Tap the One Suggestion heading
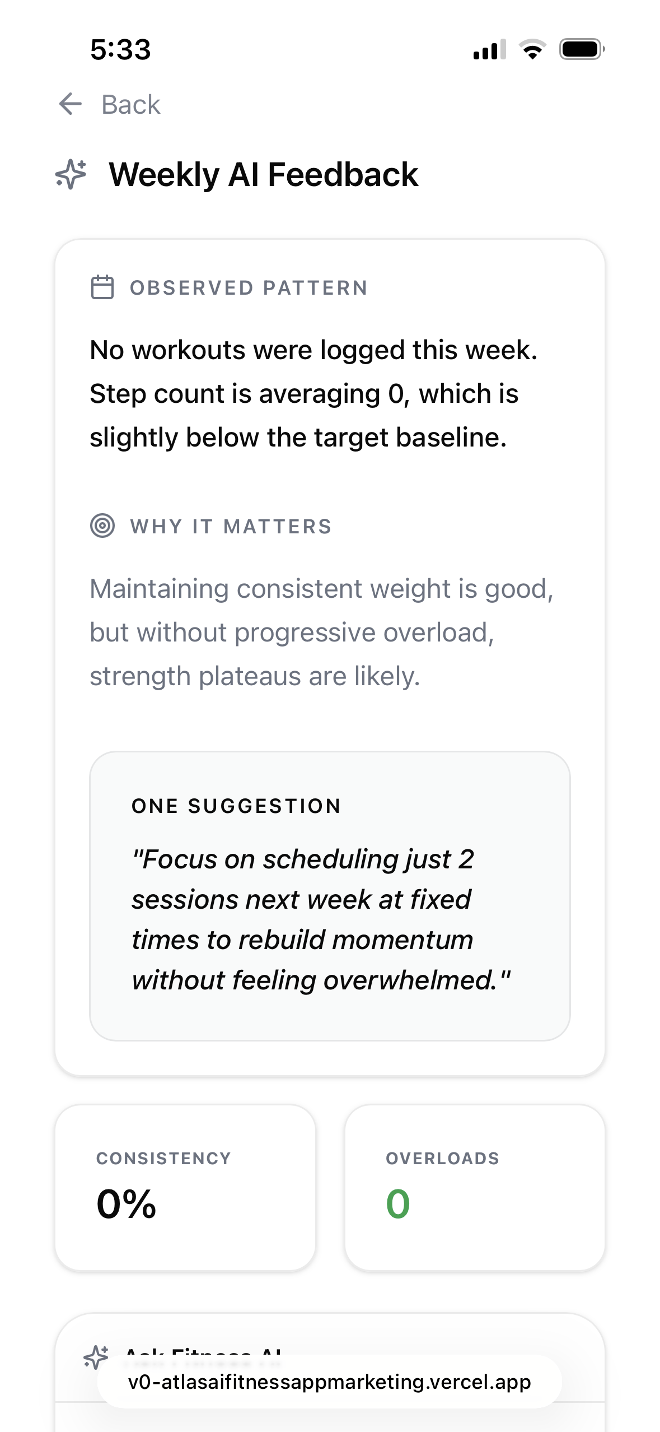 (x=236, y=806)
